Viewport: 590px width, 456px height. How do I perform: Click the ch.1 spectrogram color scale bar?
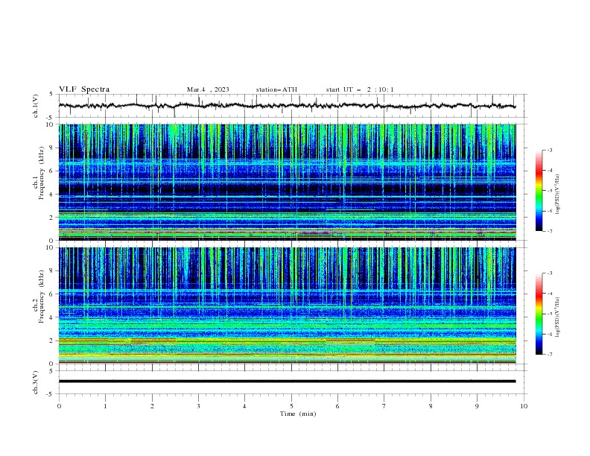(539, 191)
